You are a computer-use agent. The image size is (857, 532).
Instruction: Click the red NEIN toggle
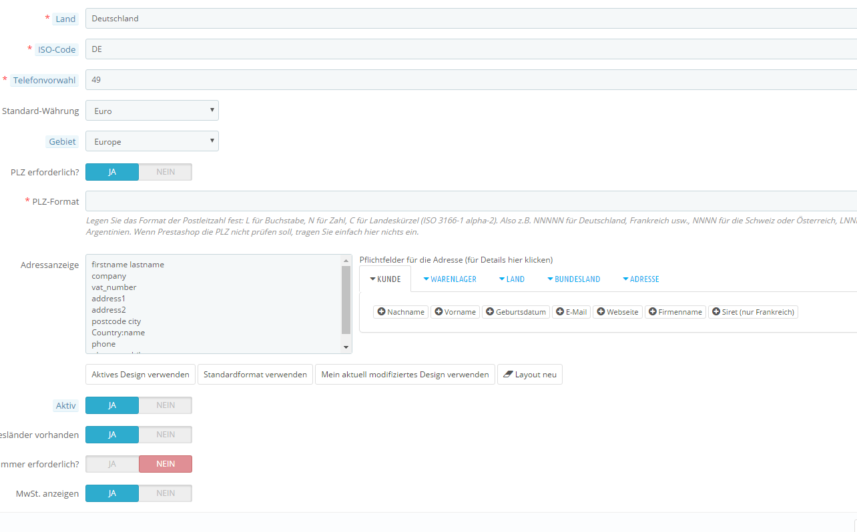point(166,464)
